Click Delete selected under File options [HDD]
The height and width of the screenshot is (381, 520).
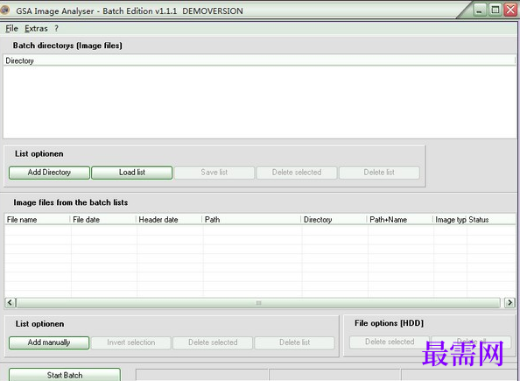coord(390,342)
